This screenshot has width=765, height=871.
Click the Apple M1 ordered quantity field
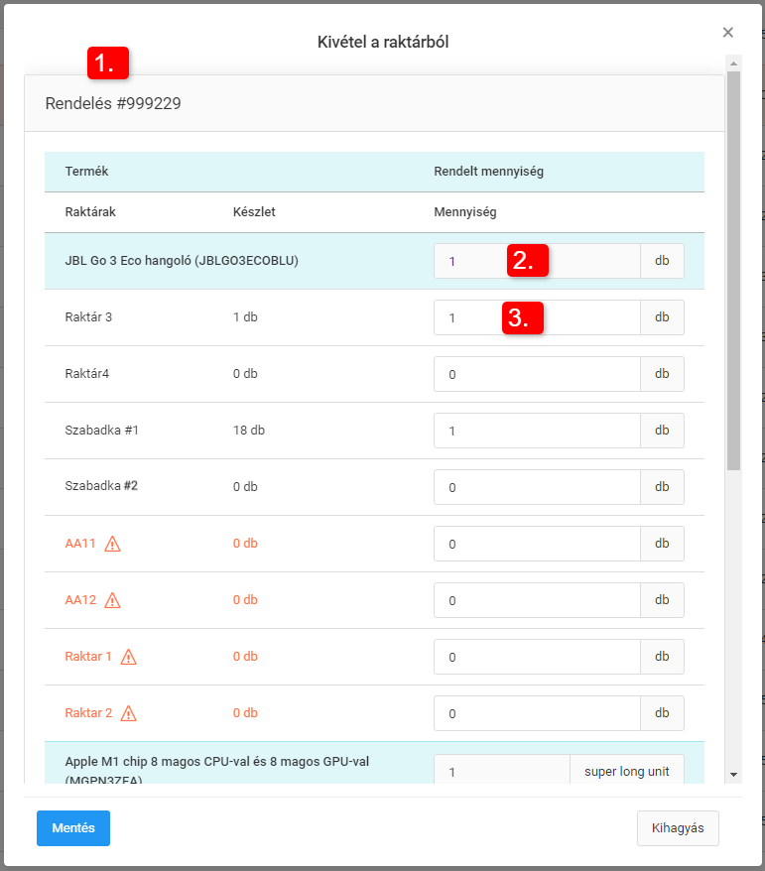(501, 772)
